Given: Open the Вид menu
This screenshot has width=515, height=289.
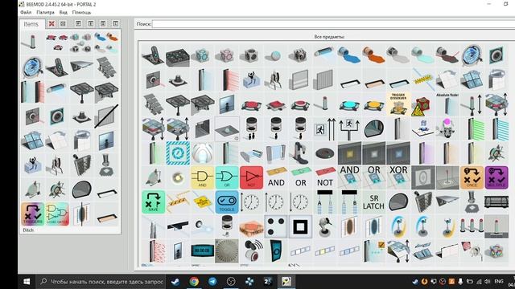Looking at the screenshot, I should 64,13.
